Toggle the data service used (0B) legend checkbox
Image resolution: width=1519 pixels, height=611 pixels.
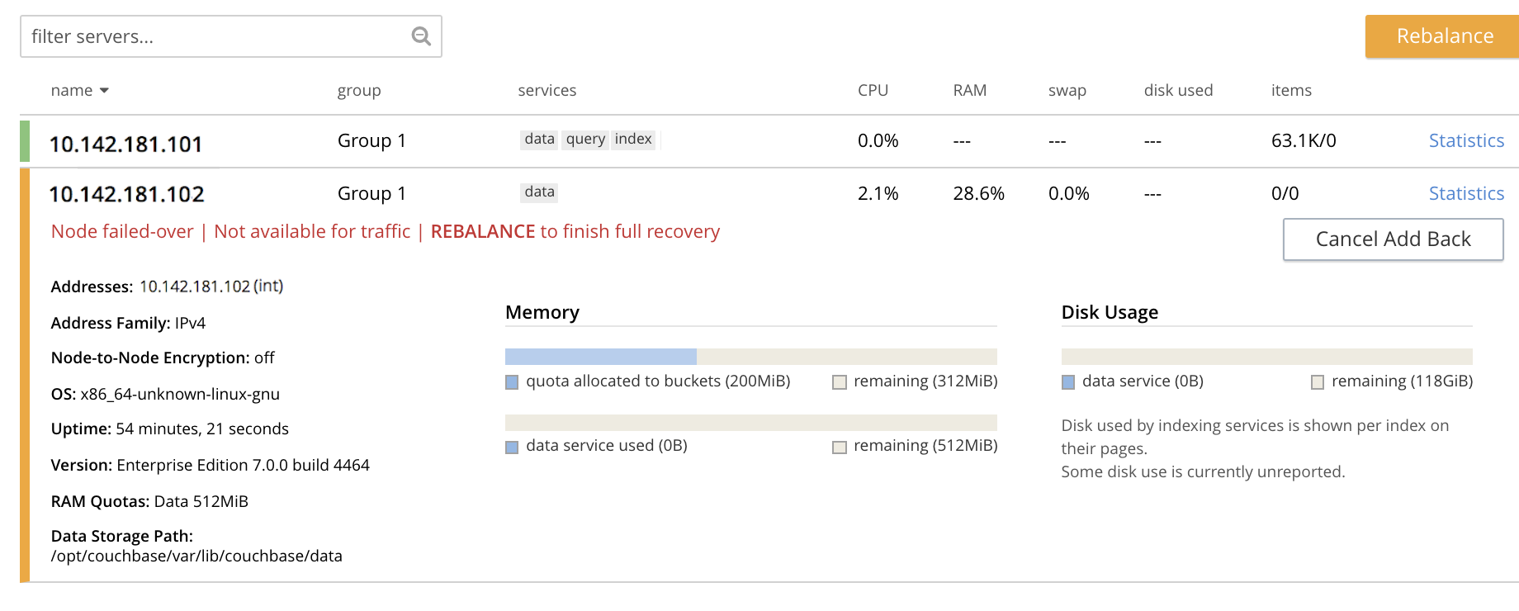pyautogui.click(x=511, y=447)
